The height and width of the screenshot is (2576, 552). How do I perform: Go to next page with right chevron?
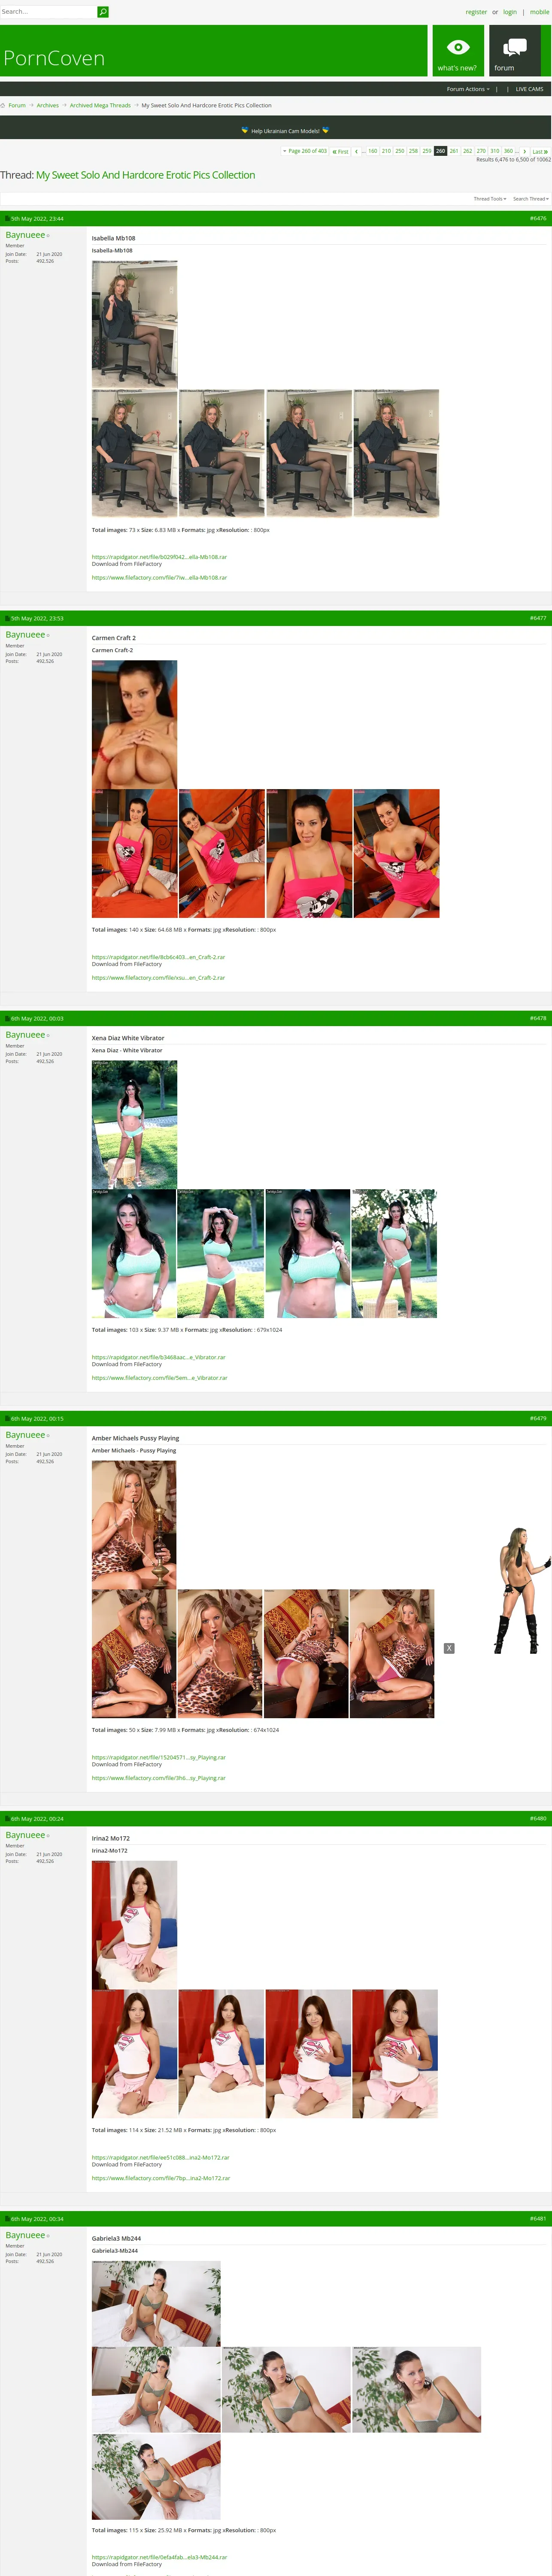pos(524,151)
